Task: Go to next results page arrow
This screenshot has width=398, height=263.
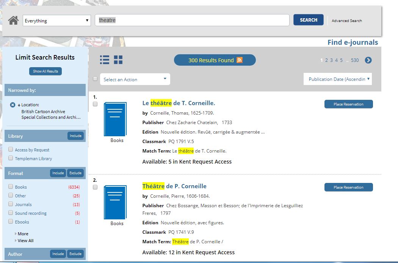Action: tap(368, 60)
